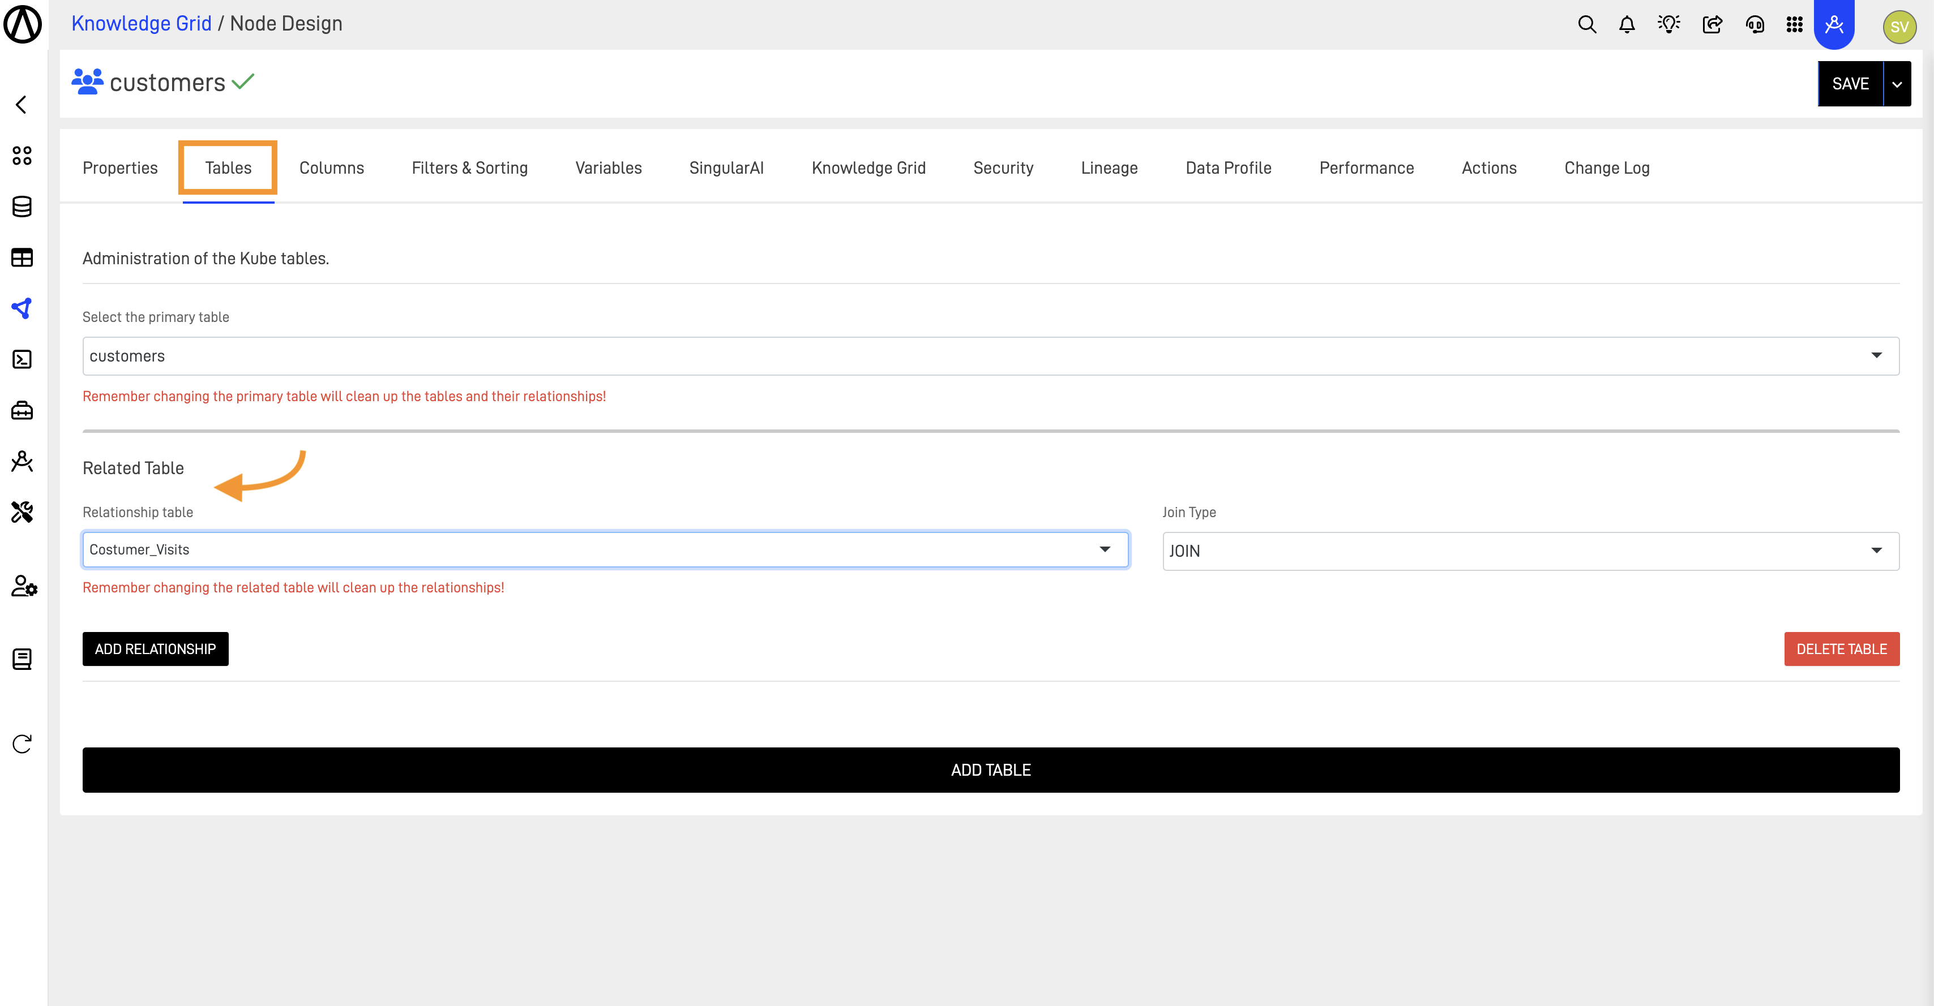Open the database sidebar icon
This screenshot has height=1006, width=1934.
pyautogui.click(x=22, y=207)
